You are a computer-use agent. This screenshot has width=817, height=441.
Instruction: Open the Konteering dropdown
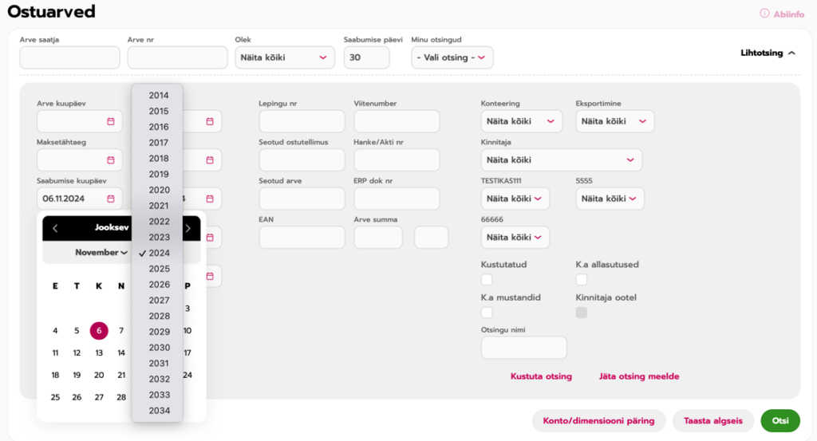click(x=521, y=121)
